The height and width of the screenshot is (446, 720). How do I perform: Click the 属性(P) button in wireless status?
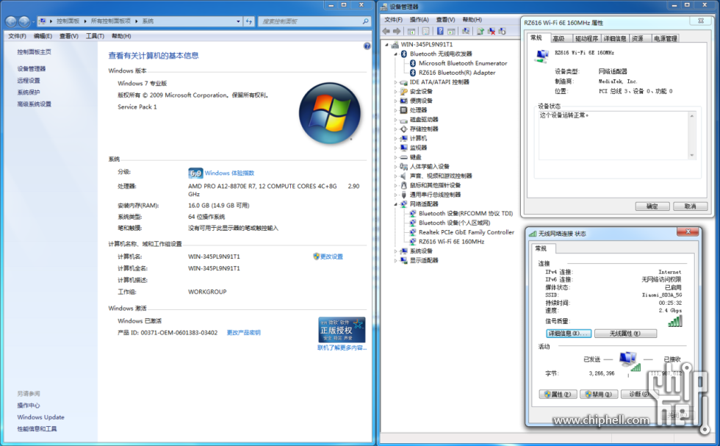point(558,394)
